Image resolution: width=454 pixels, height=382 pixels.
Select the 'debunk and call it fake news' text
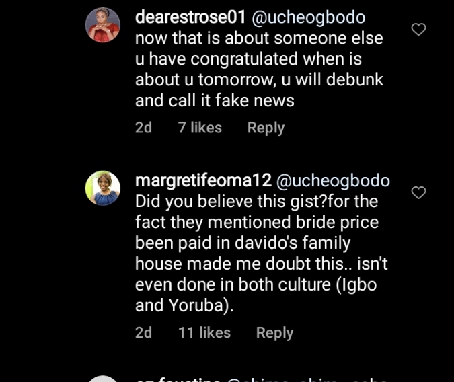[x=215, y=101]
